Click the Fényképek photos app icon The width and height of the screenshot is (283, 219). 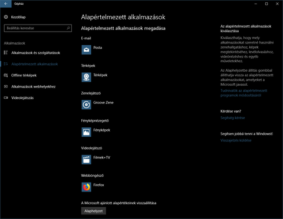(x=86, y=132)
